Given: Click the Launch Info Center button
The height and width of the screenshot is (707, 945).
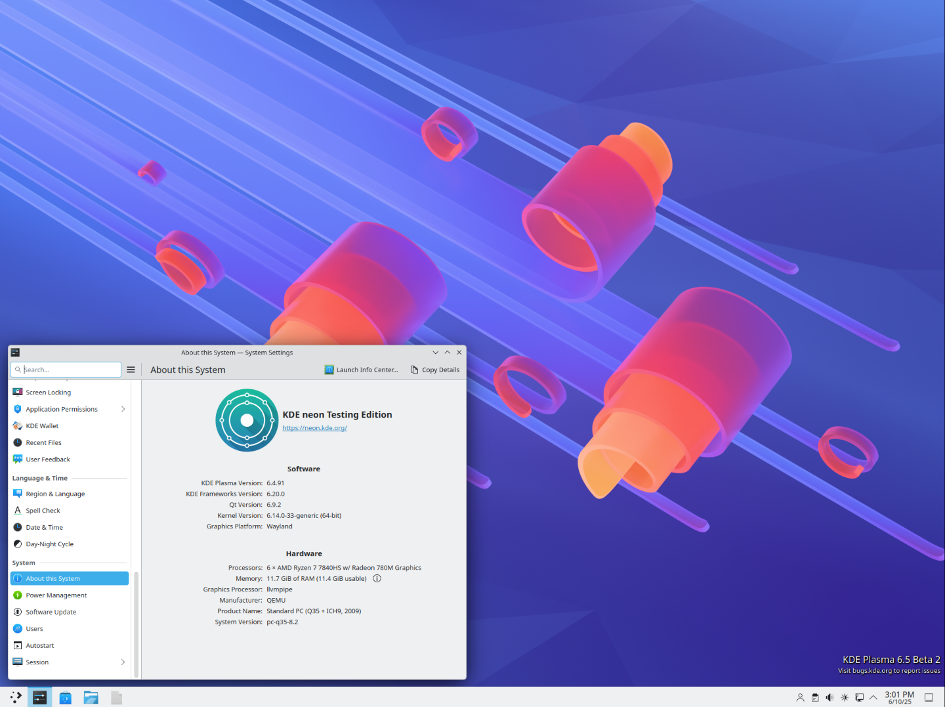Looking at the screenshot, I should click(361, 369).
